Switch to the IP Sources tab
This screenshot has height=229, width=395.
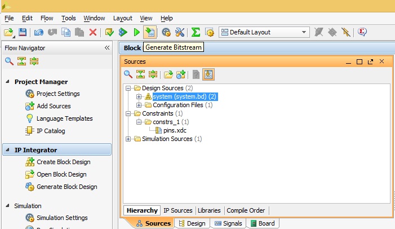click(178, 210)
